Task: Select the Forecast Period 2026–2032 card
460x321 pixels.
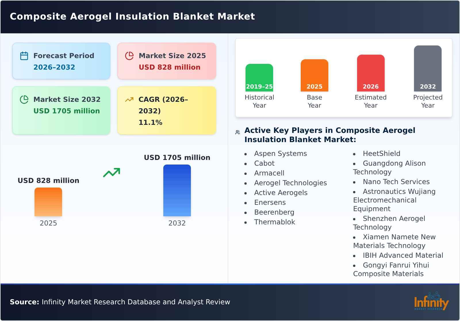Action: point(61,60)
